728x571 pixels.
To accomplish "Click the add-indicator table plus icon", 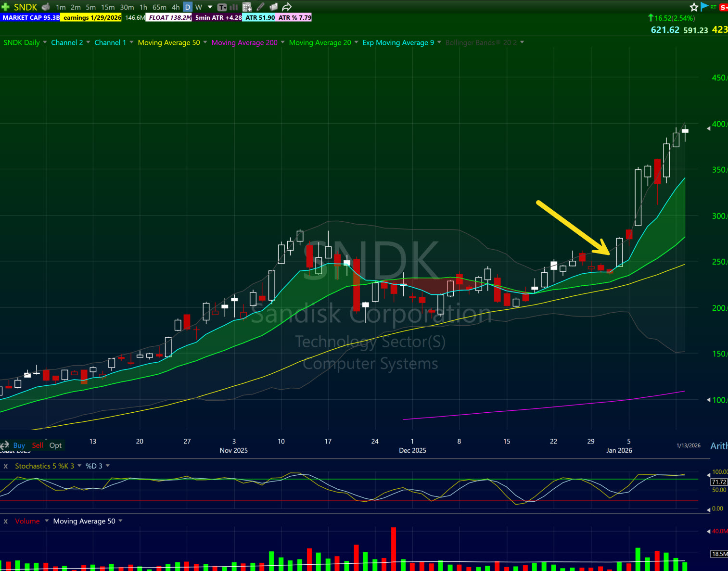I will [x=247, y=7].
